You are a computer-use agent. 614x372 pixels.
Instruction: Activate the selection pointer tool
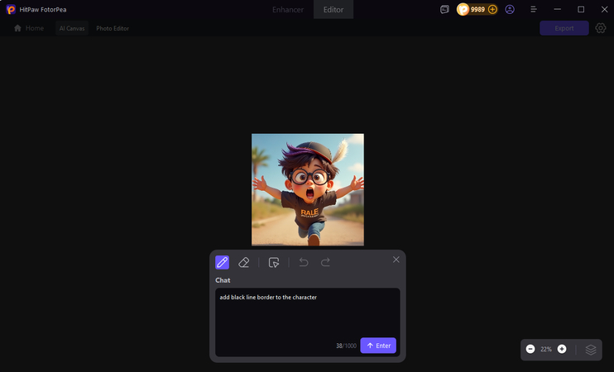click(x=274, y=262)
